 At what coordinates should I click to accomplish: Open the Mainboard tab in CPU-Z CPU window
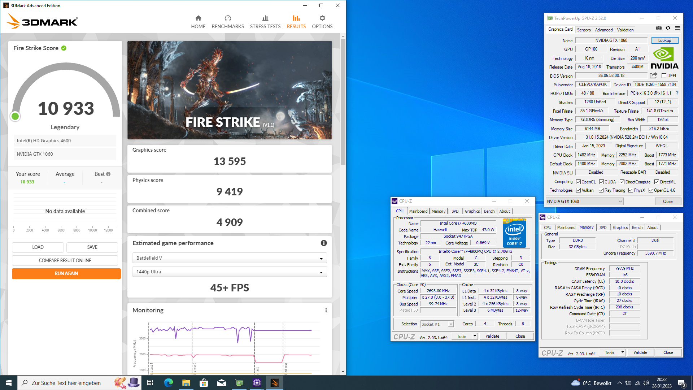click(418, 211)
